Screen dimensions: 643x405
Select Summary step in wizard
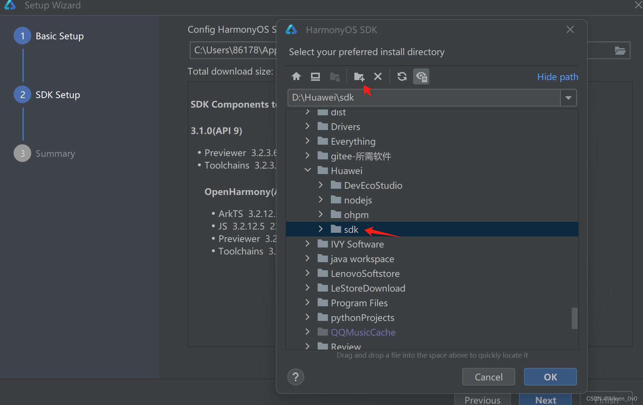[x=44, y=153]
